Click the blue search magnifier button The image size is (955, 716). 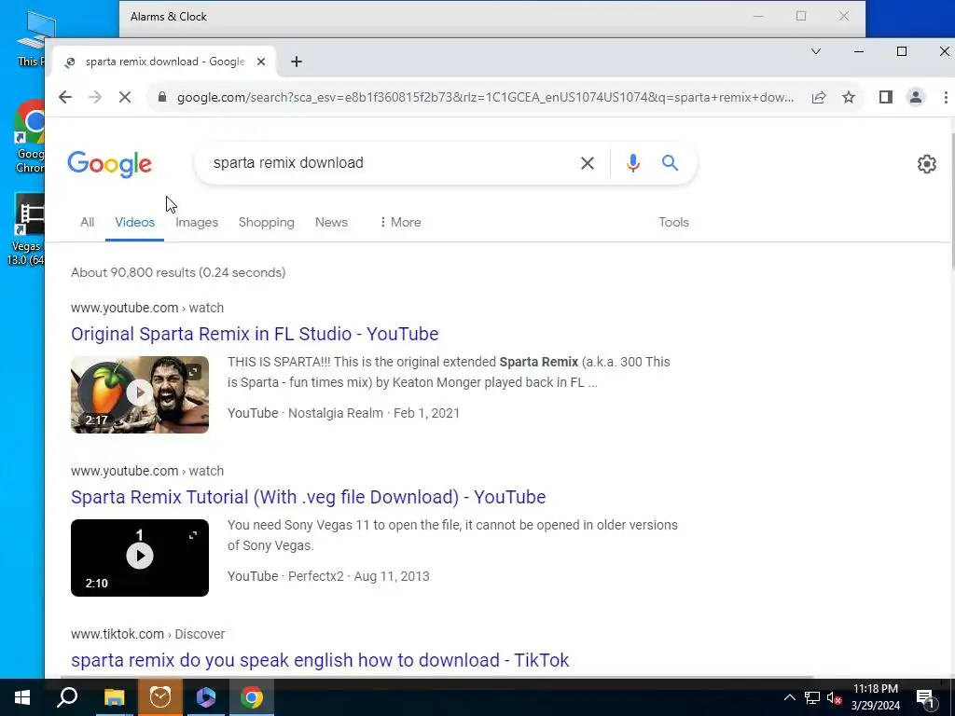tap(670, 163)
